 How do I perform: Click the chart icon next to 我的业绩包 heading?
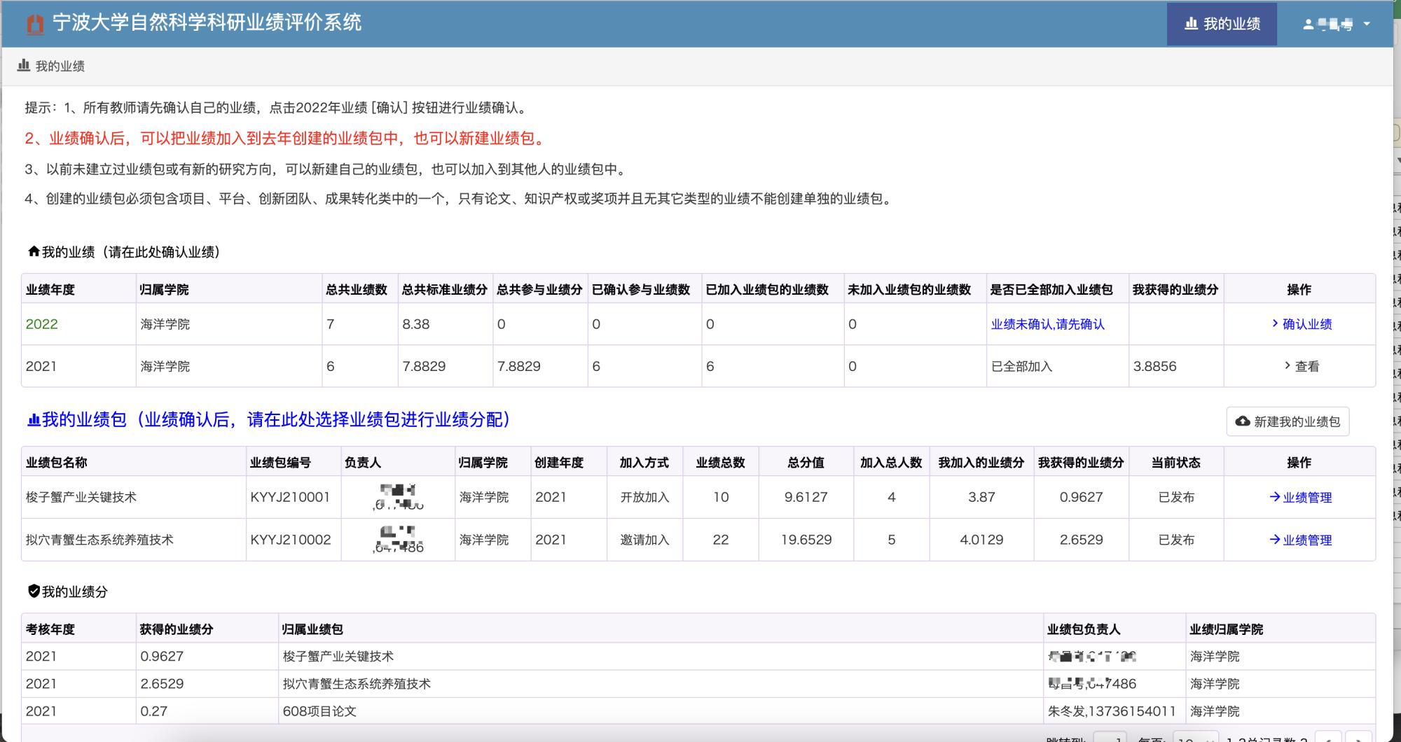pyautogui.click(x=33, y=420)
